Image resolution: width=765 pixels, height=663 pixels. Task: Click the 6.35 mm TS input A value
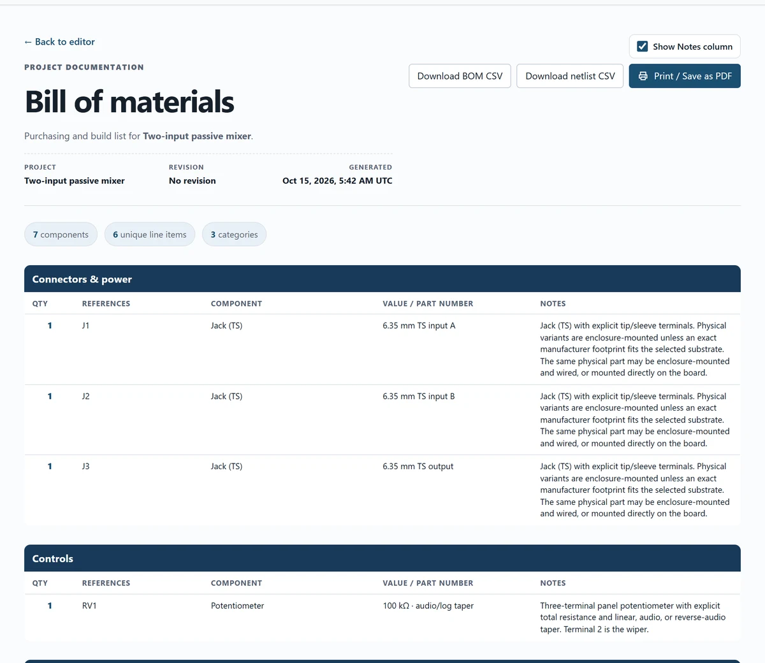(x=419, y=326)
